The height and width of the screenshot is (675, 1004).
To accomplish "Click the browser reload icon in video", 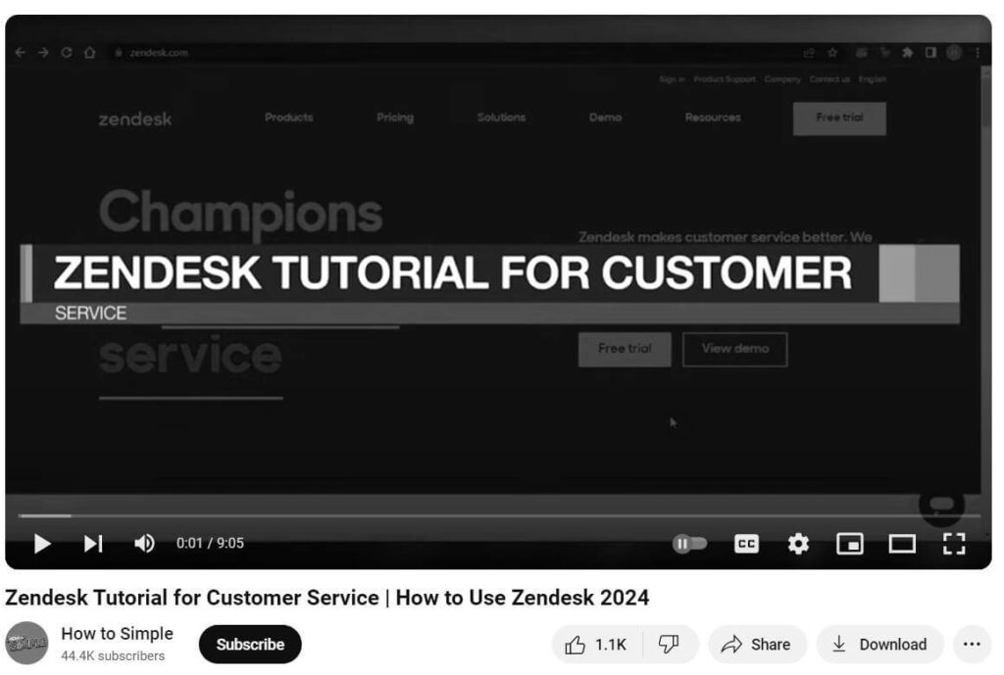I will click(66, 53).
